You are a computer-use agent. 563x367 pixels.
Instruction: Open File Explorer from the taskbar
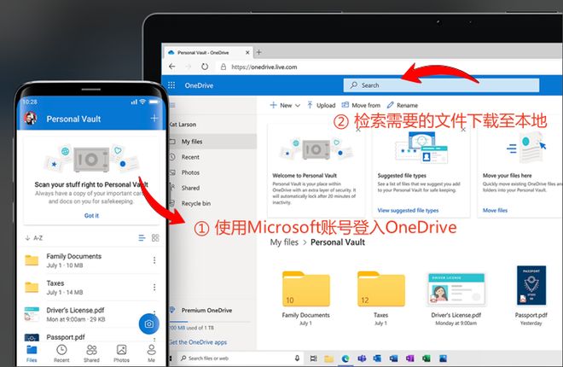pos(328,358)
